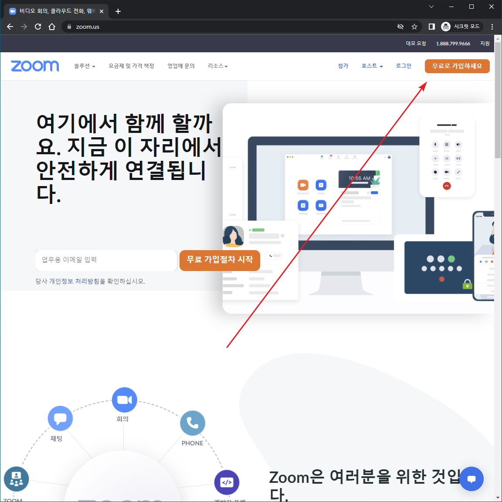Click the PHONE circle icon
Image resolution: width=502 pixels, height=502 pixels.
click(x=193, y=423)
